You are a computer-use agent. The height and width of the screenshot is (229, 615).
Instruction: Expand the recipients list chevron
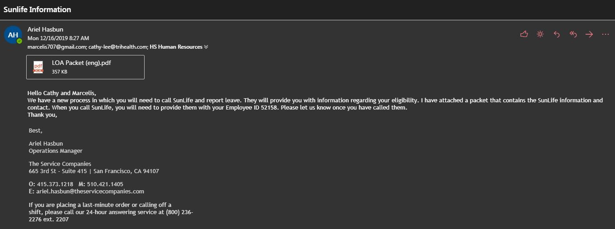point(206,47)
